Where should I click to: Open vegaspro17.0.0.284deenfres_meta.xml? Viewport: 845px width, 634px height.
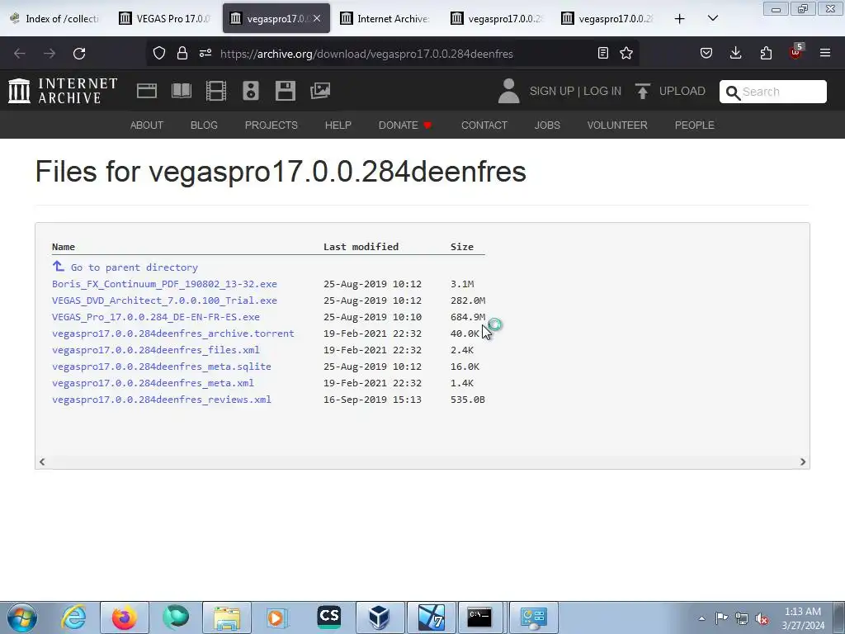coord(153,383)
